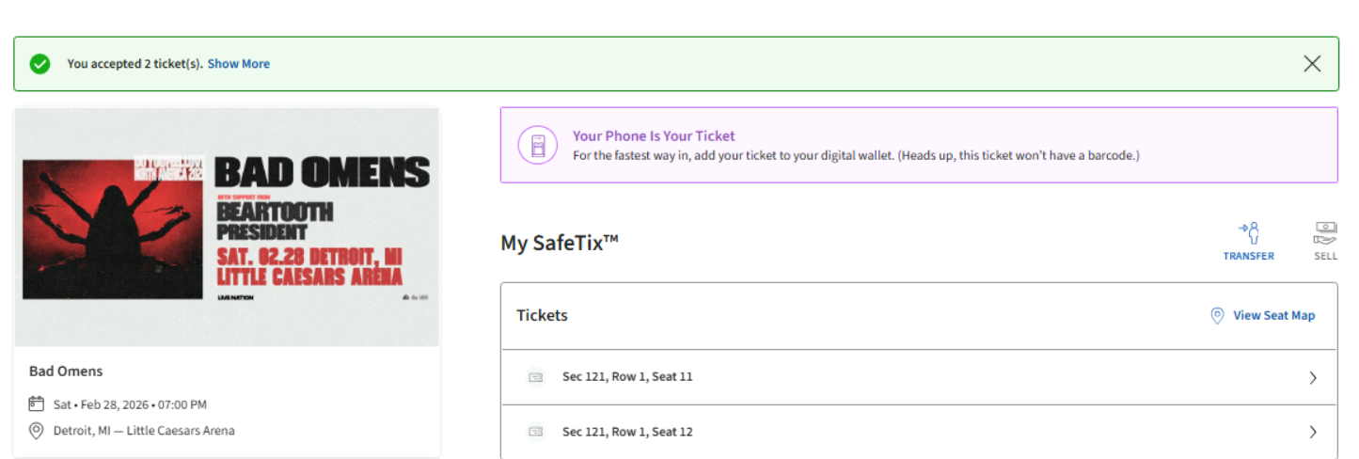Viewport: 1359px width, 459px height.
Task: Select the Sec 121, Row 1, Seat 12 text
Action: coord(627,433)
